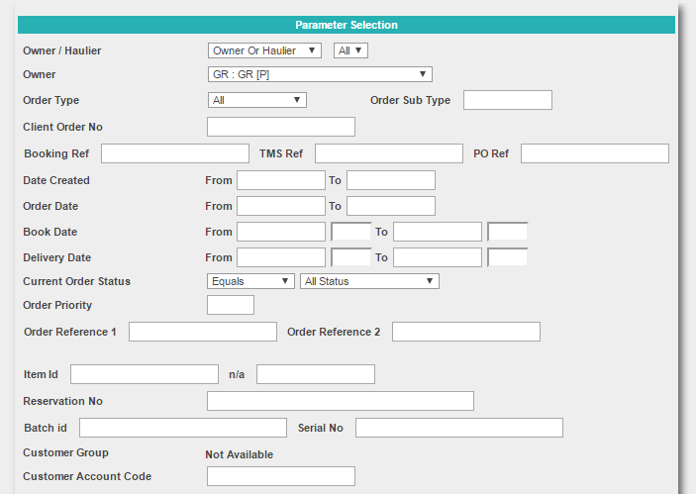Click the PO Ref input box
The width and height of the screenshot is (696, 494).
coord(595,153)
